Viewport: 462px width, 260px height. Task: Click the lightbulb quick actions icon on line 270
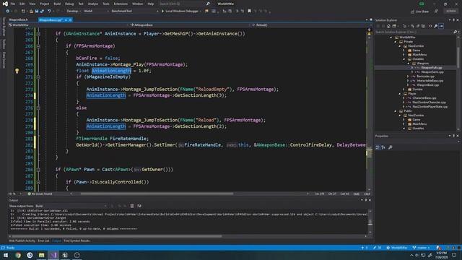pyautogui.click(x=17, y=71)
